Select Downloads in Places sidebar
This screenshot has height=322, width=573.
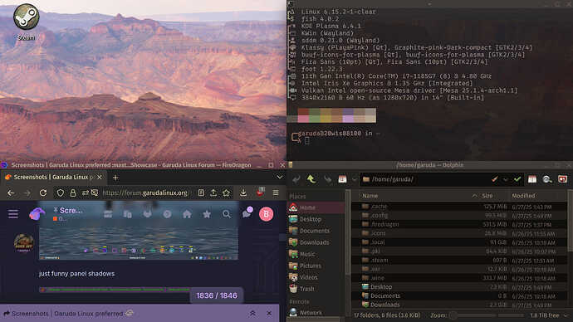314,242
